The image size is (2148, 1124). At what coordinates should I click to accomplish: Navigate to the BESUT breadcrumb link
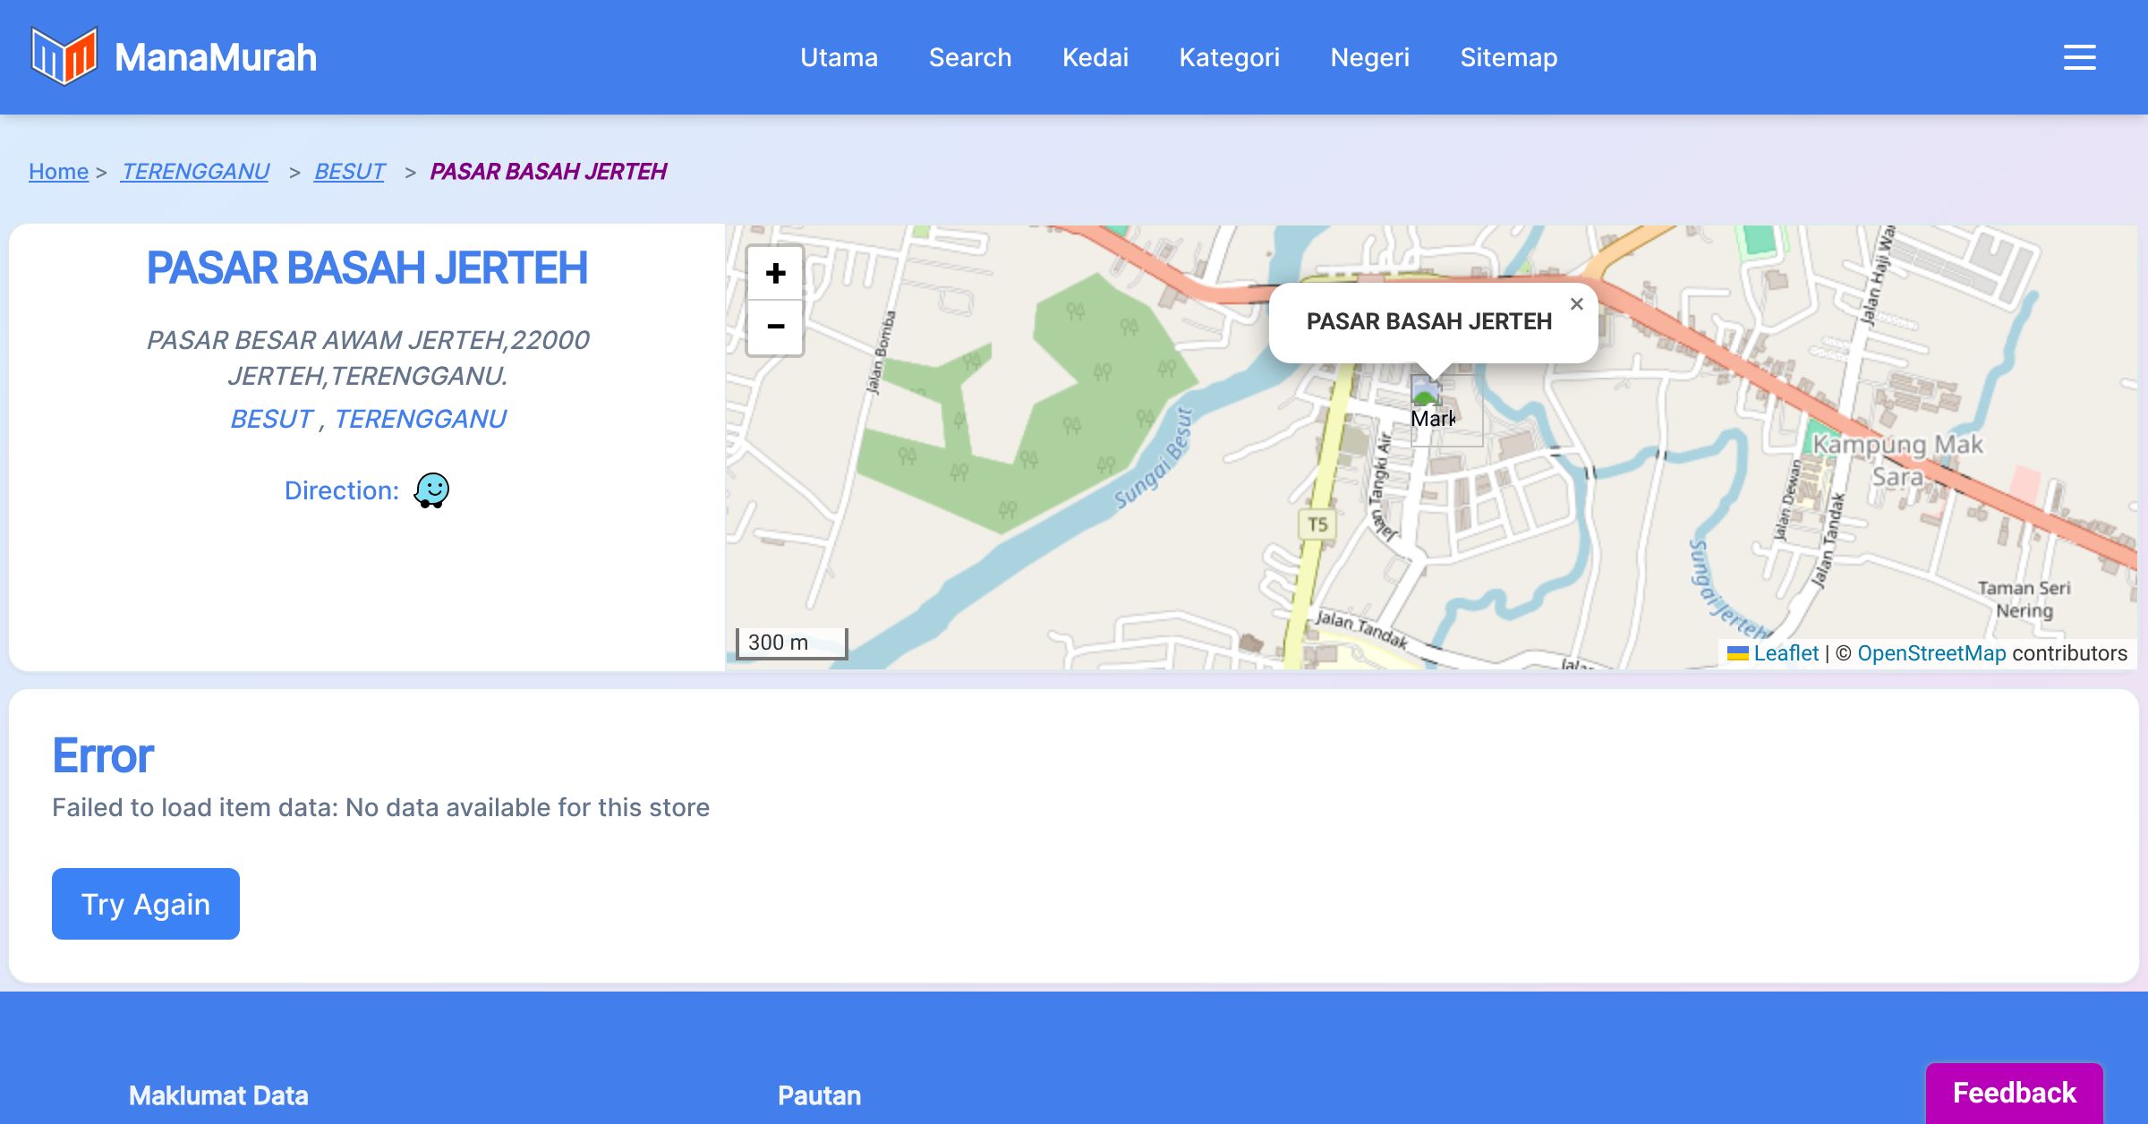click(x=349, y=171)
